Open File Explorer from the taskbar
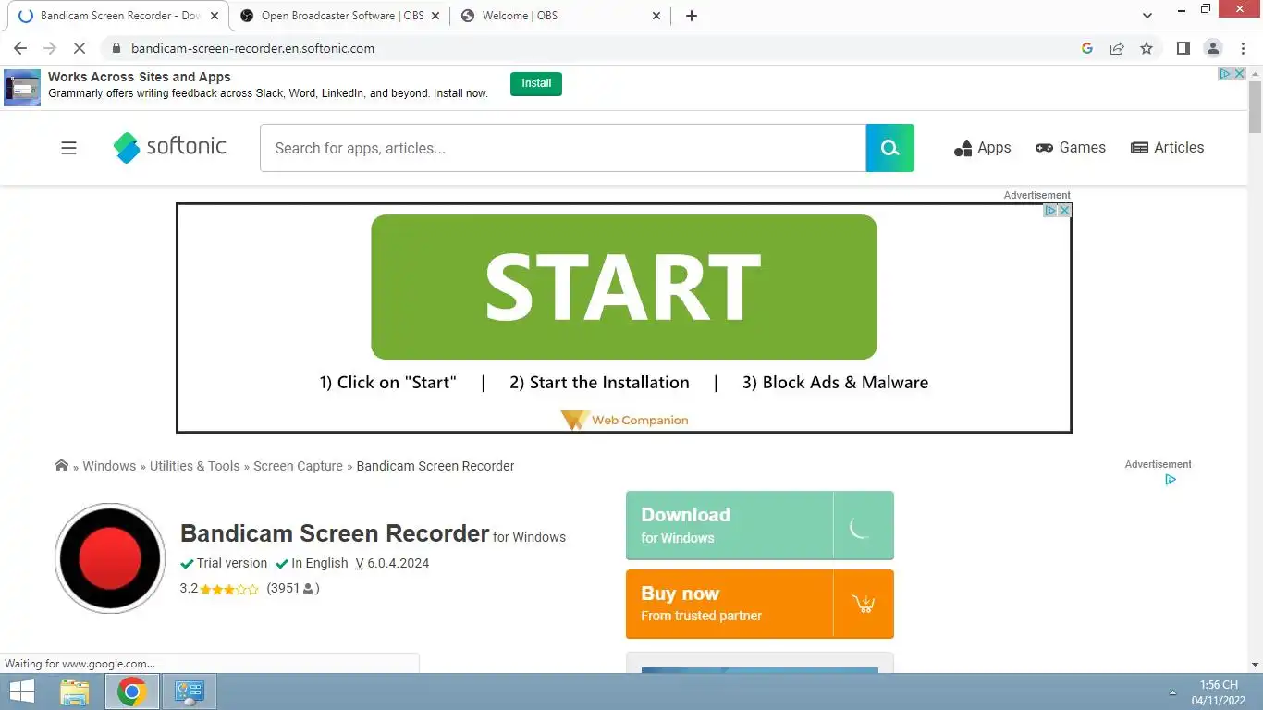Viewport: 1263px width, 710px height. pos(75,692)
